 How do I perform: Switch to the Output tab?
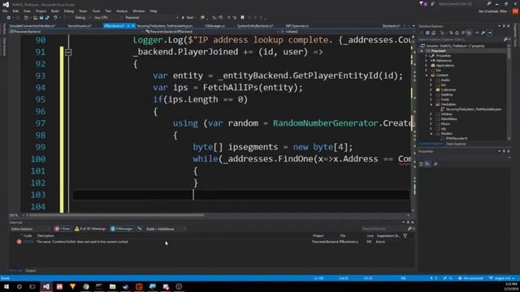coord(31,270)
